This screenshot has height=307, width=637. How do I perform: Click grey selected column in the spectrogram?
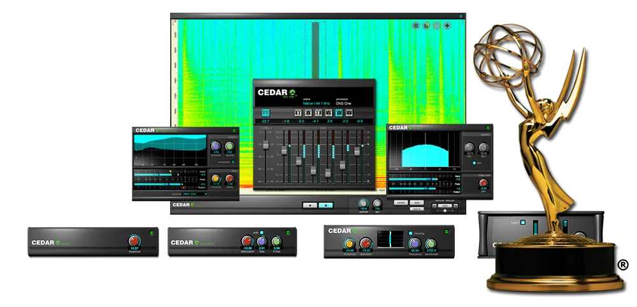coord(315,50)
